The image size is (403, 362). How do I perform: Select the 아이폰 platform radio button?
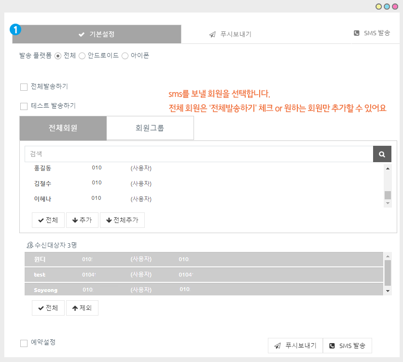click(x=125, y=56)
